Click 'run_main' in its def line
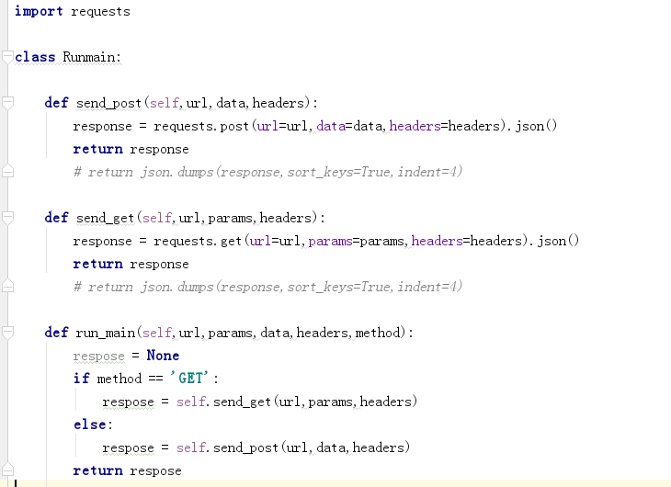 (x=106, y=333)
